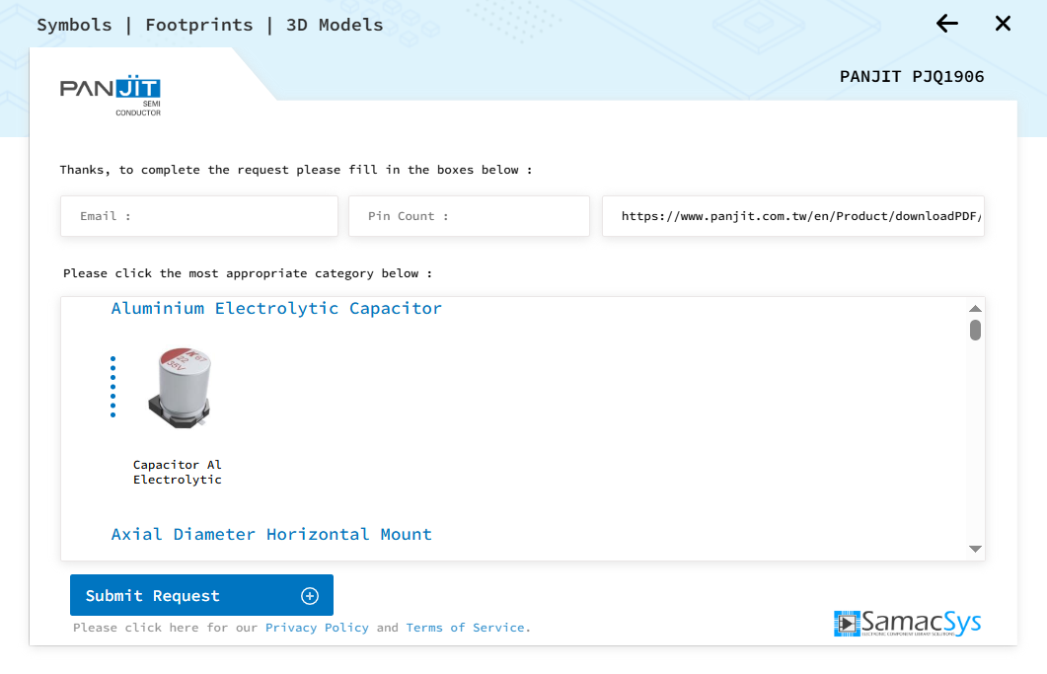Choose Axial Diameter Horizontal Mount category
Screen dimensions: 1047x674
click(271, 535)
